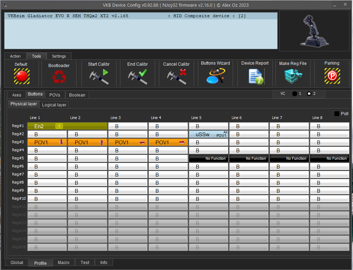Activate the Parking icon
Image resolution: width=353 pixels, height=270 pixels.
tap(332, 76)
